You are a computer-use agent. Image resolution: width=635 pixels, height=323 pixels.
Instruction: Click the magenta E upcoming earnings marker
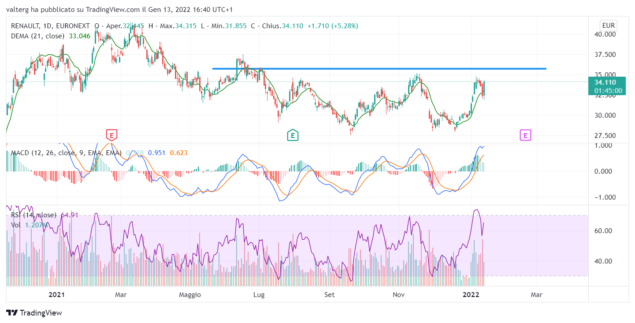pyautogui.click(x=525, y=135)
